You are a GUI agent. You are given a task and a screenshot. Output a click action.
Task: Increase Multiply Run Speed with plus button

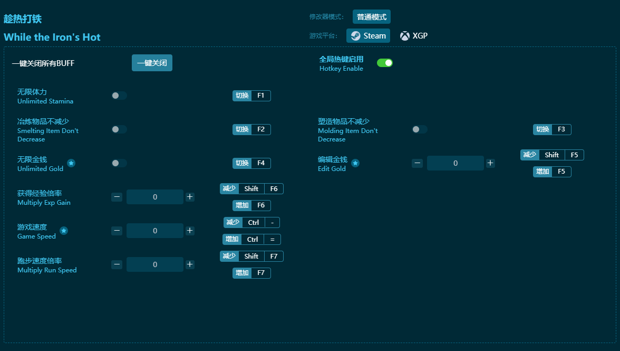click(x=190, y=264)
